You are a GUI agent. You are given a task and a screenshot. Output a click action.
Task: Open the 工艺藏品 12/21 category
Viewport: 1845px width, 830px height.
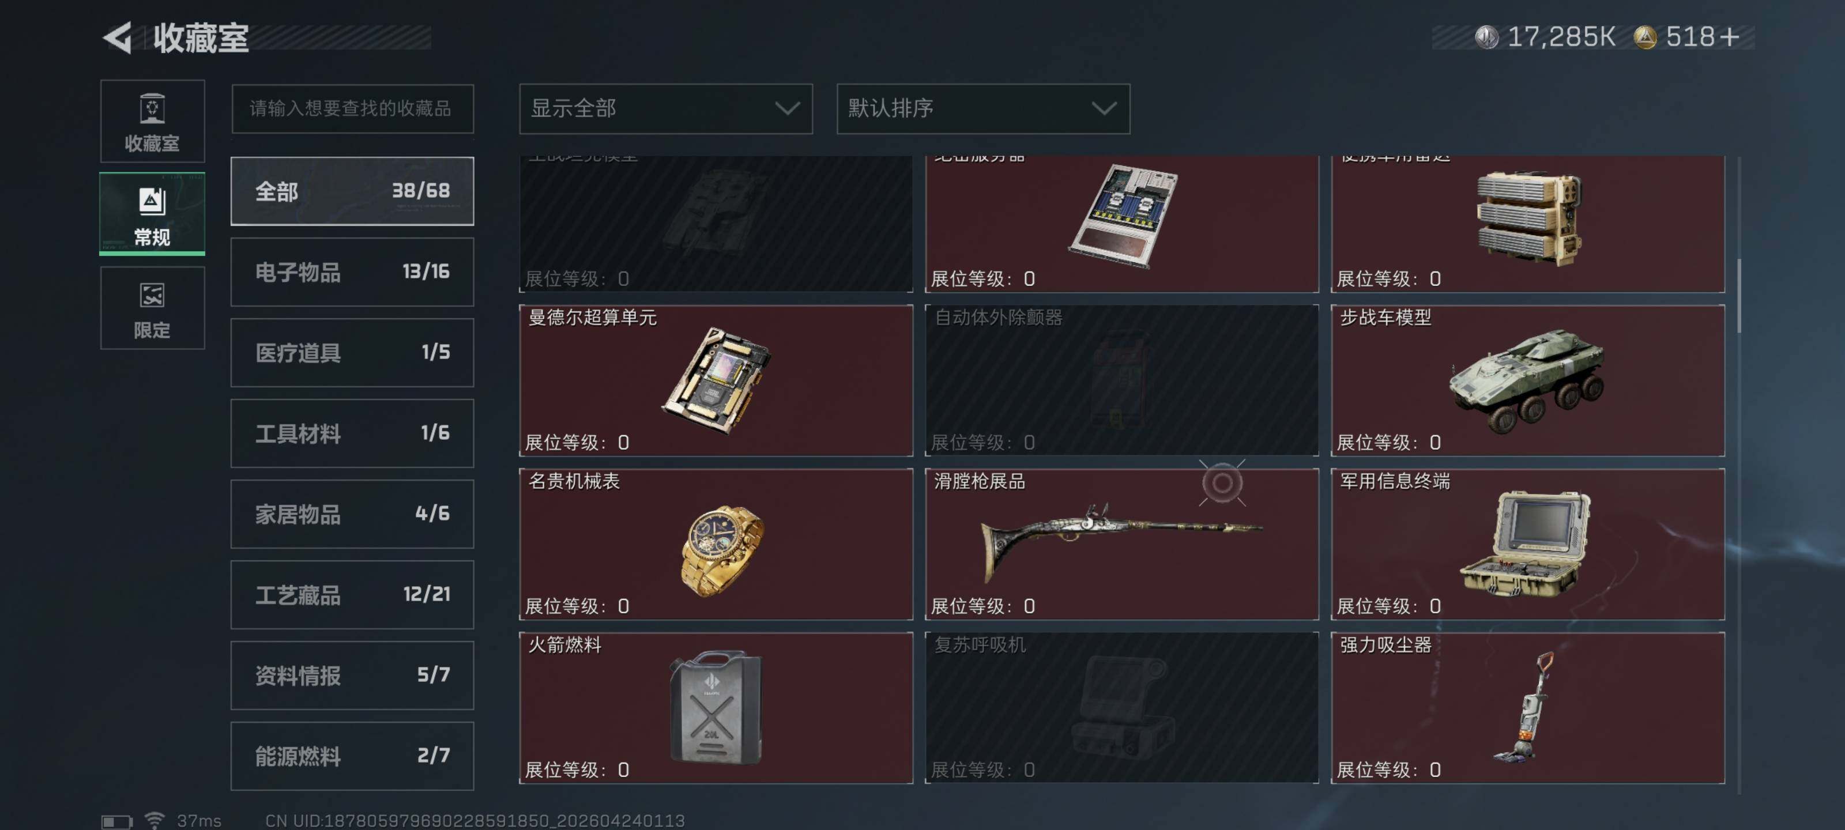(352, 594)
